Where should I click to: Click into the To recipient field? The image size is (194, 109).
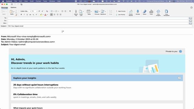[98, 18]
